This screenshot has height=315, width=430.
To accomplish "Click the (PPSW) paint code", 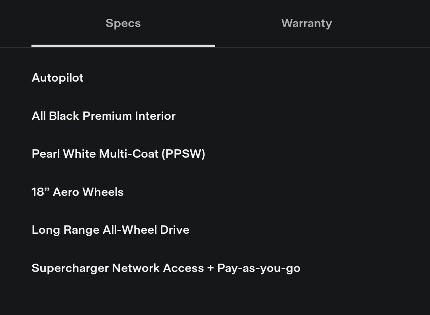I will [183, 154].
